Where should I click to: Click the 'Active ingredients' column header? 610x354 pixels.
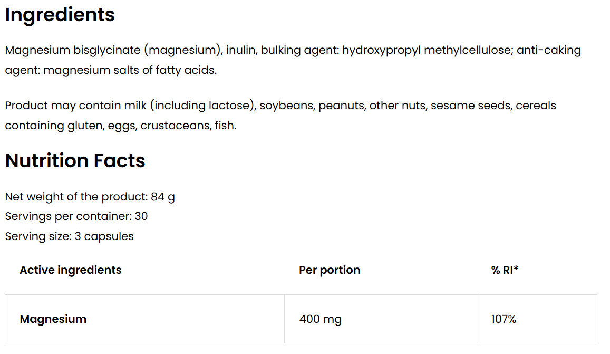(71, 270)
